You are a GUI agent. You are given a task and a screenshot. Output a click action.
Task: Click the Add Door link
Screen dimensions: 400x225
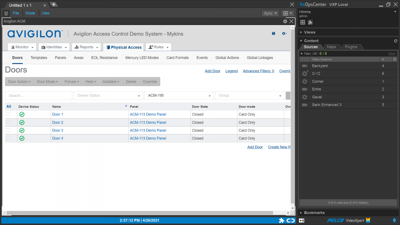click(x=212, y=71)
